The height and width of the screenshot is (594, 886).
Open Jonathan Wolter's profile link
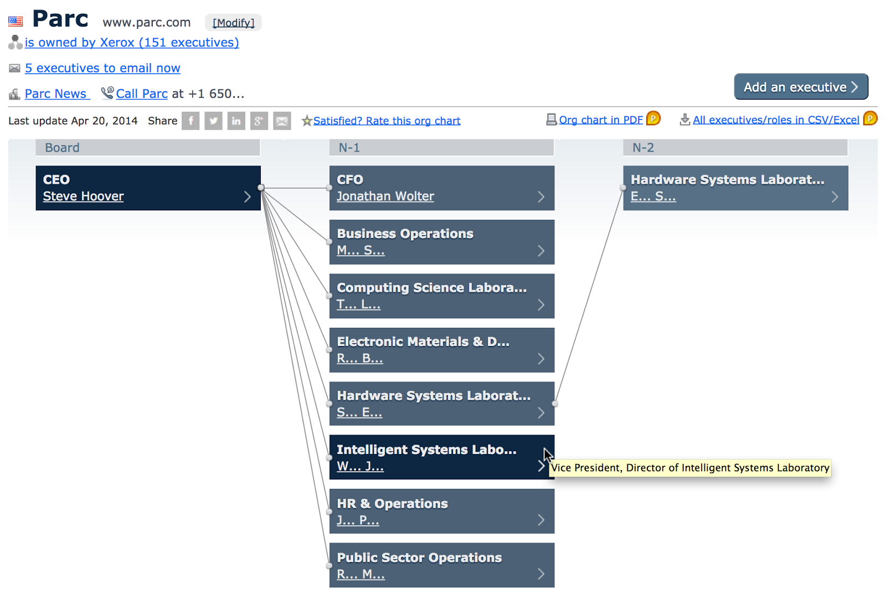pyautogui.click(x=385, y=197)
